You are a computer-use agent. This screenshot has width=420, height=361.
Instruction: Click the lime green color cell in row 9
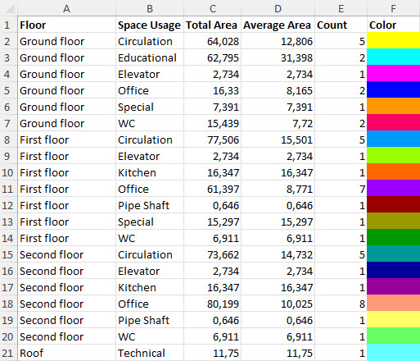point(393,156)
